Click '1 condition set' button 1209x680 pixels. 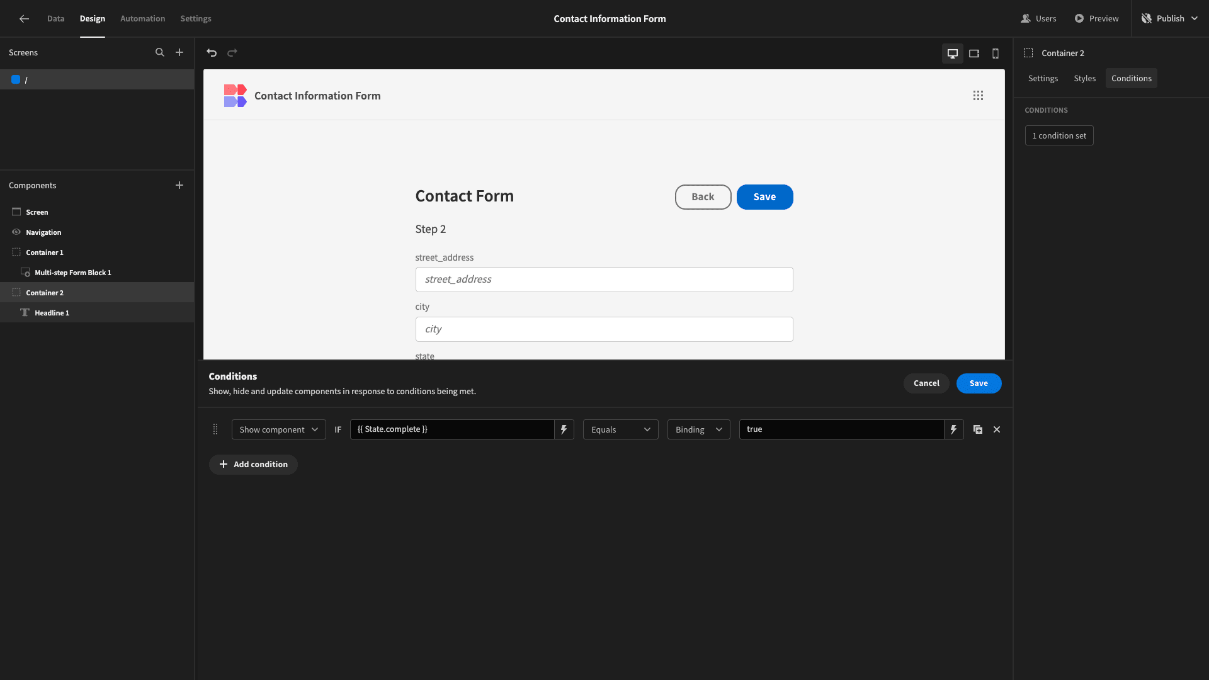point(1059,136)
